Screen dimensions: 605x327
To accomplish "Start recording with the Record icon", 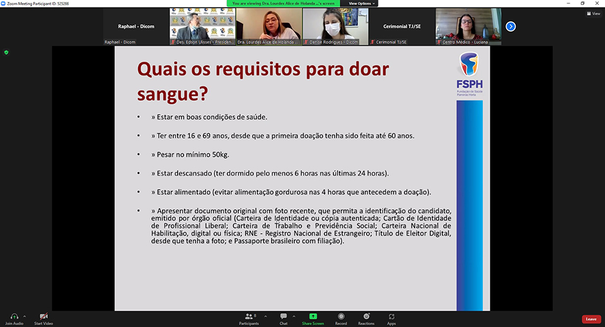I will (x=341, y=316).
